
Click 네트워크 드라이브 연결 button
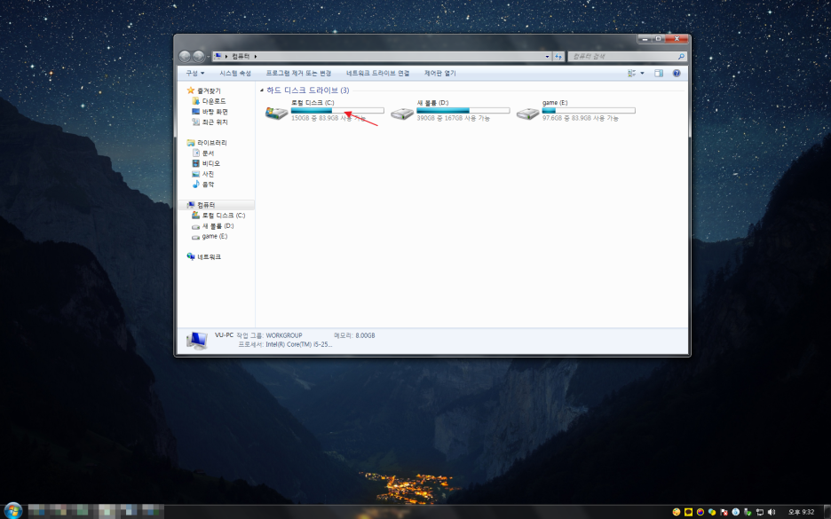[377, 73]
